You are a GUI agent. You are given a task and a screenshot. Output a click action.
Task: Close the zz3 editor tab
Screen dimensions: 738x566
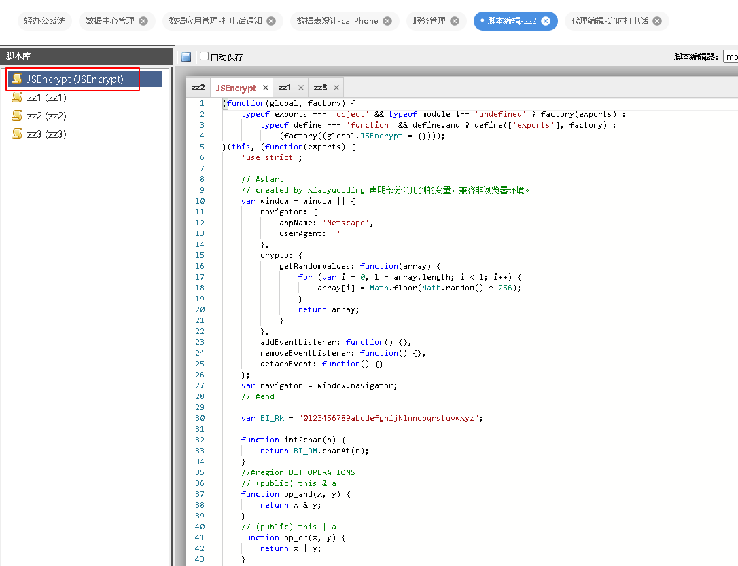pyautogui.click(x=336, y=88)
